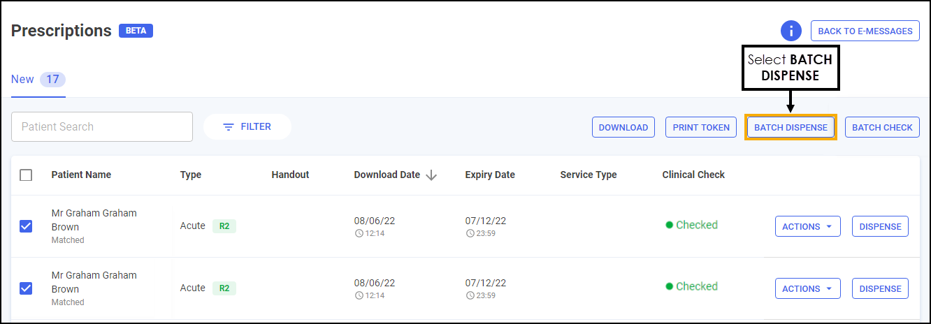The height and width of the screenshot is (324, 931).
Task: Click the Download Date sort arrow
Action: [x=431, y=175]
